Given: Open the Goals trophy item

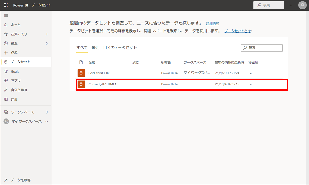Looking at the screenshot, I should (x=15, y=71).
